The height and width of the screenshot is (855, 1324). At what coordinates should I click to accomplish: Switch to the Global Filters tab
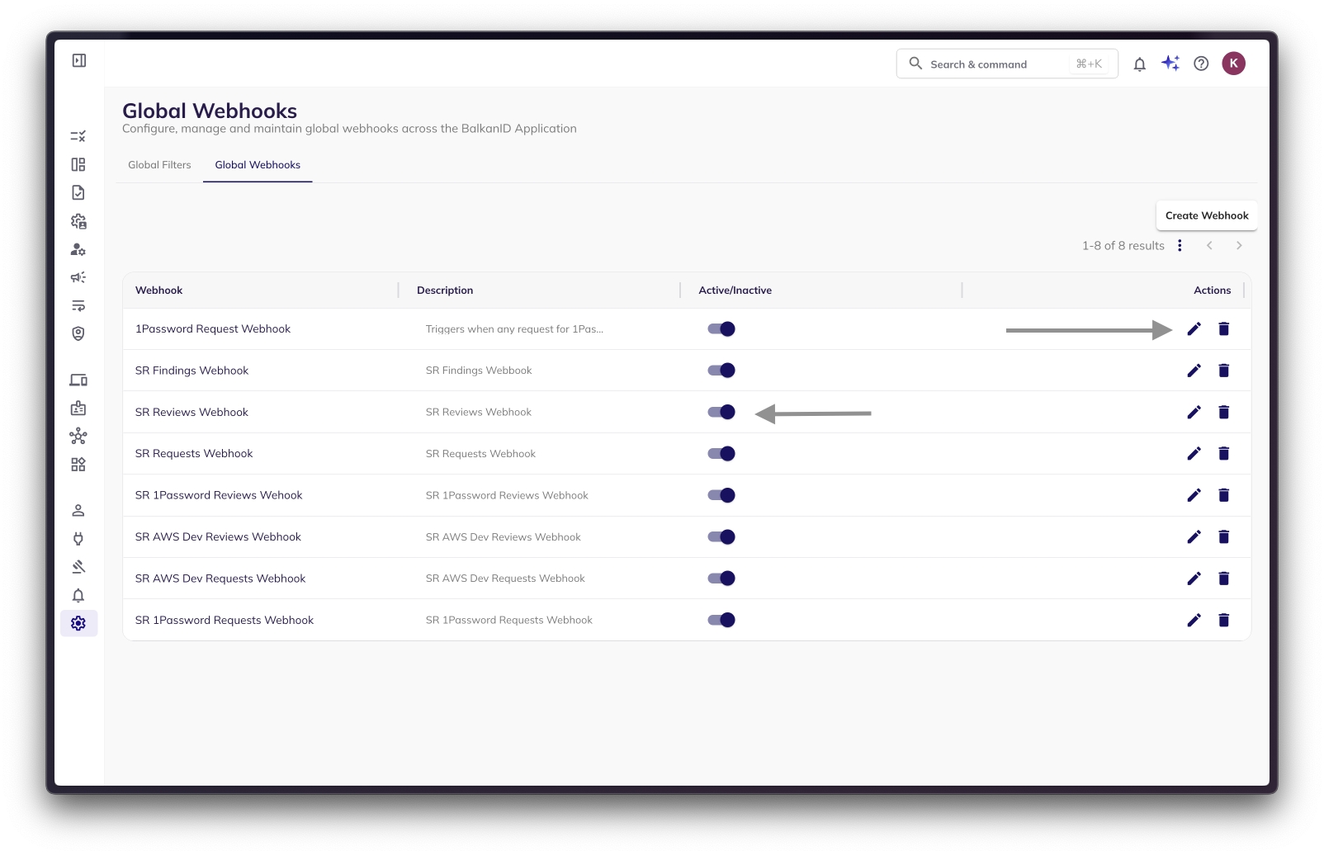coord(159,165)
